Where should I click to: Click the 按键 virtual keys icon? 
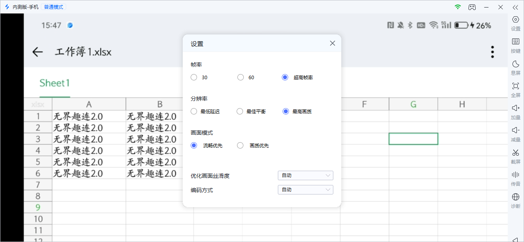coord(515,45)
